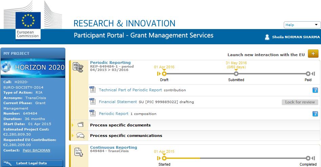
Task: Open the Help dropdown
Action: tap(302, 25)
